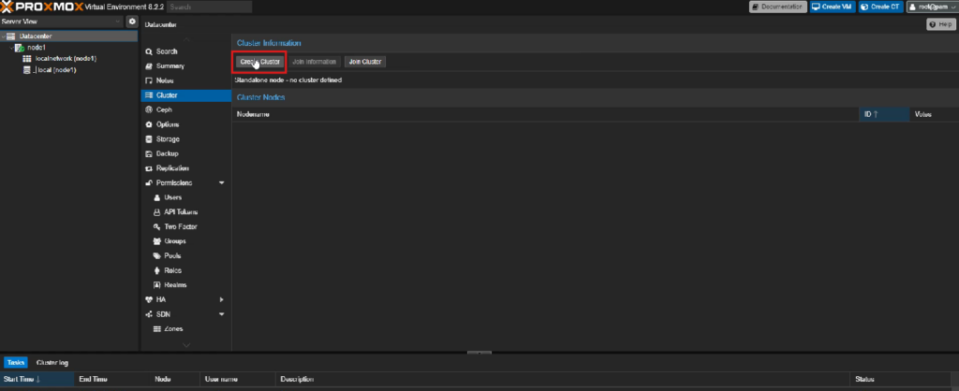Click the Create Cluster button
The width and height of the screenshot is (959, 391).
259,62
